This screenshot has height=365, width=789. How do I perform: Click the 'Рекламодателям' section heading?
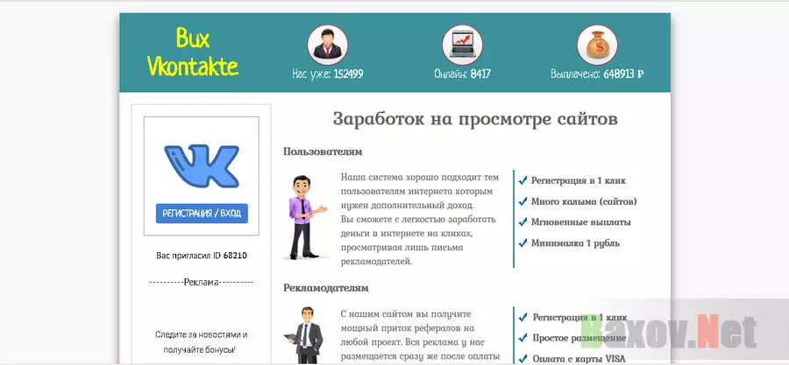click(x=325, y=288)
